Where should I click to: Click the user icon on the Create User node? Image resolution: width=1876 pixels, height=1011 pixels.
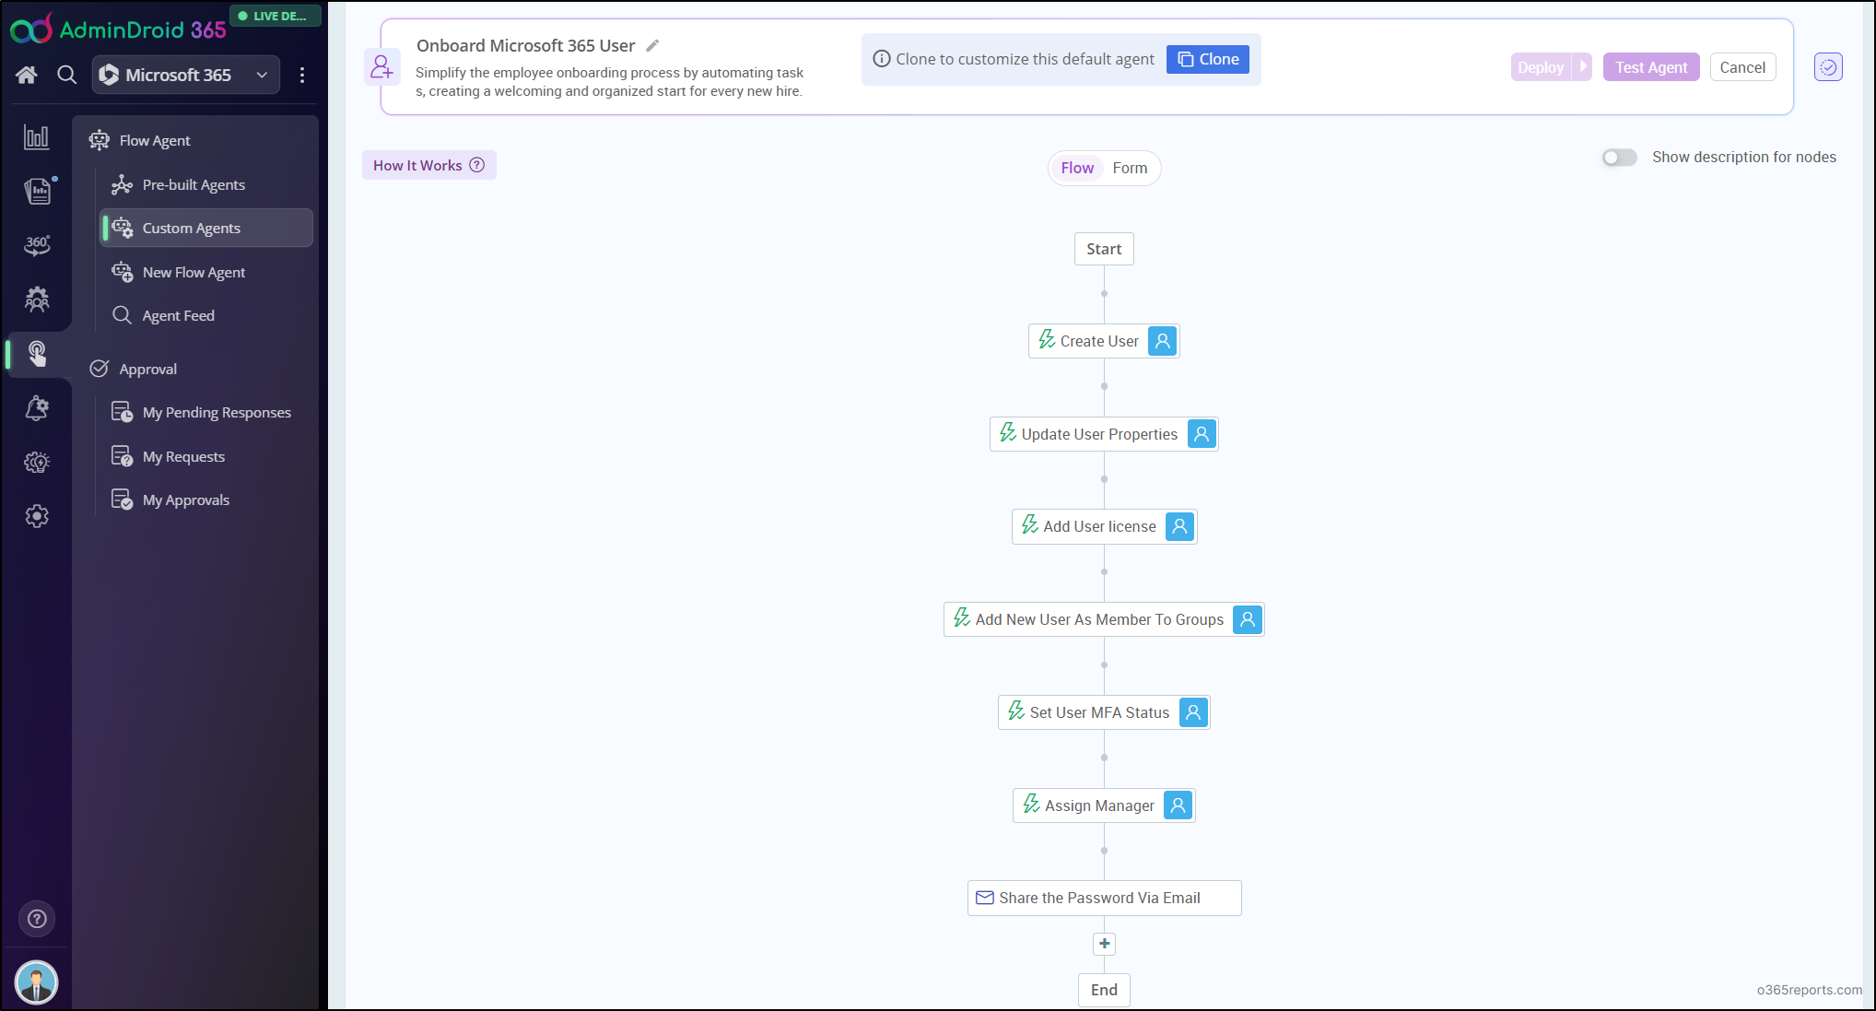1163,341
